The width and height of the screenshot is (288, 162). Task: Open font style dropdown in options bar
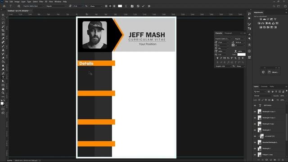click(56, 6)
